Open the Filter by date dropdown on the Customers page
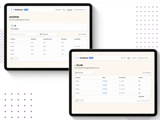160x120 pixels. 49,34
